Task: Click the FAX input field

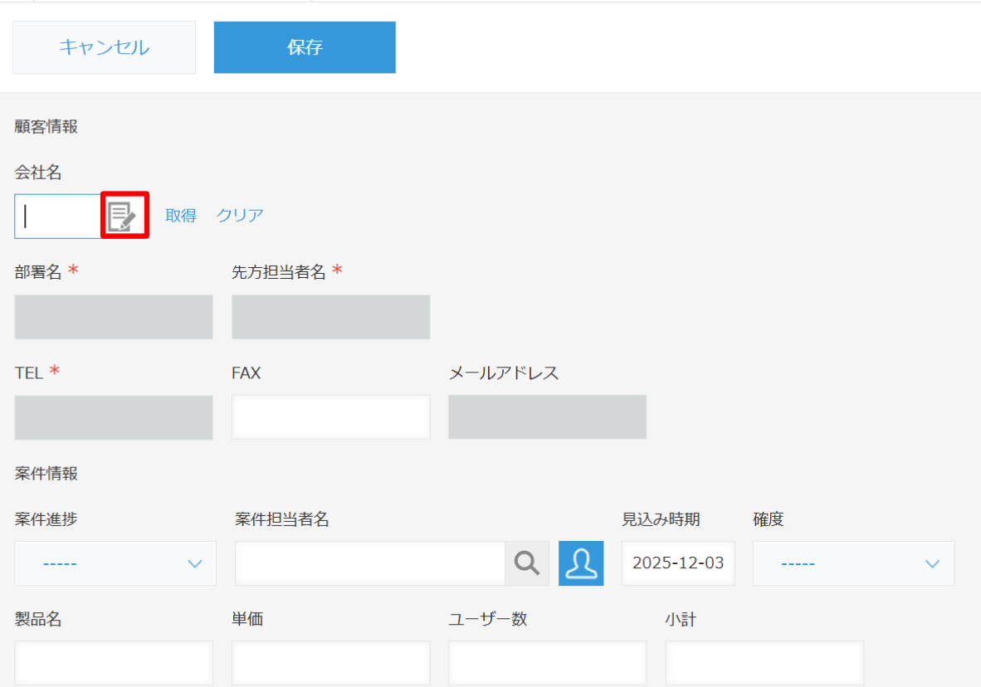Action: click(330, 417)
